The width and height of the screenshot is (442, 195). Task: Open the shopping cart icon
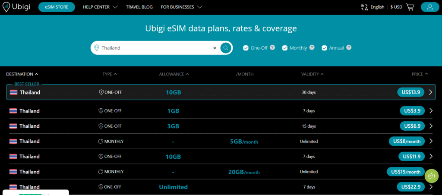410,7
